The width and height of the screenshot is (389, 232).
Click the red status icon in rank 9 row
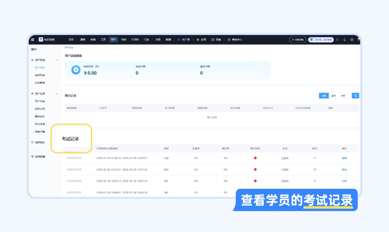(x=255, y=181)
